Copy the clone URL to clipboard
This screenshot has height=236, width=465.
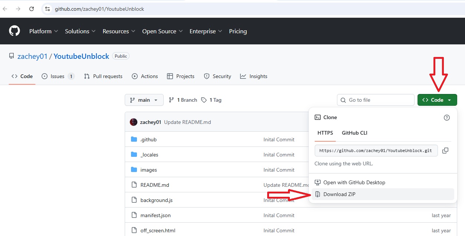445,151
